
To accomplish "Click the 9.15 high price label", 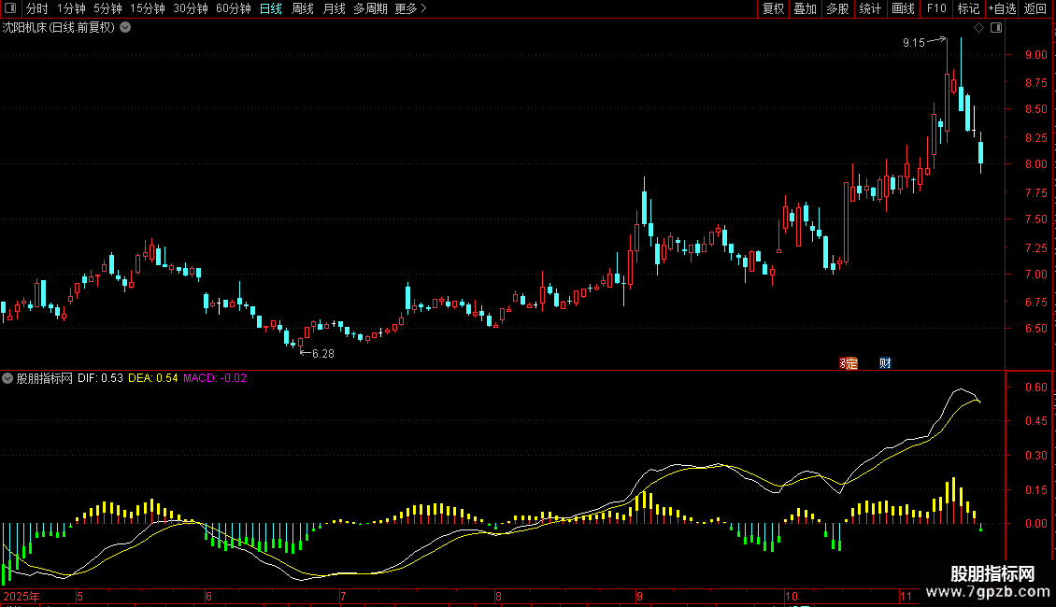I will [914, 43].
